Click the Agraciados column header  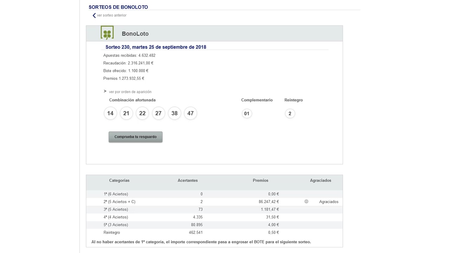click(321, 181)
